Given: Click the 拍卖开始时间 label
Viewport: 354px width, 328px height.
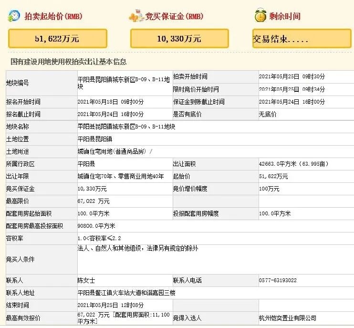Looking at the screenshot, I should pyautogui.click(x=190, y=76).
